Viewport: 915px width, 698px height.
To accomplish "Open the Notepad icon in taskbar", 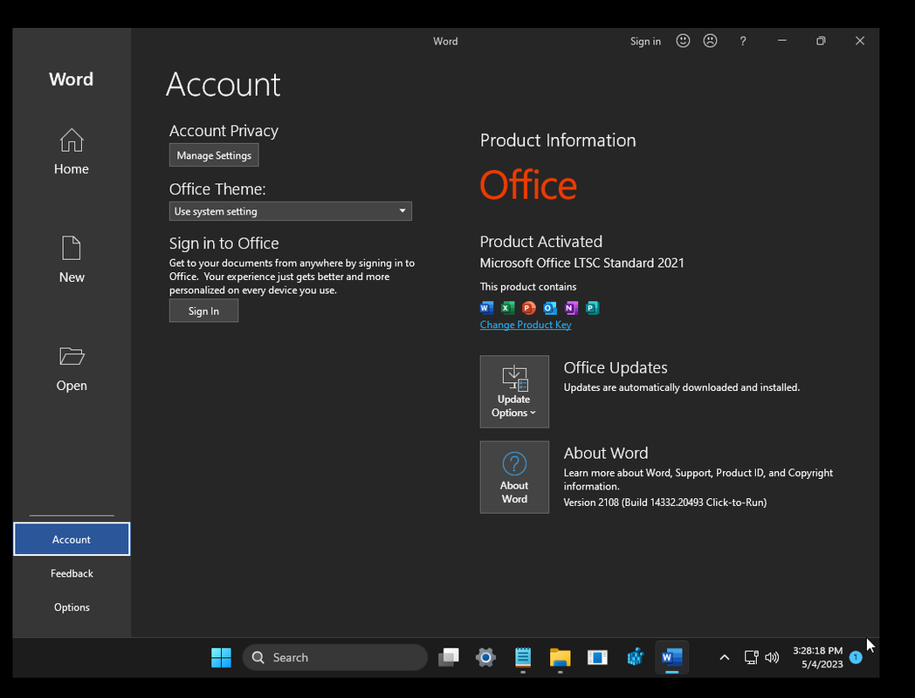I will tap(523, 658).
